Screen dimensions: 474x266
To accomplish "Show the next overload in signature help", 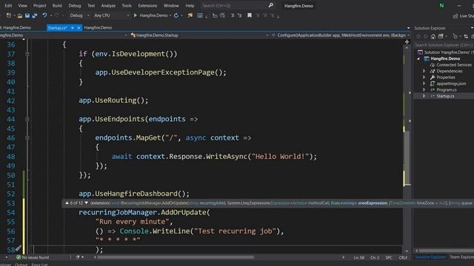I will tap(87, 203).
